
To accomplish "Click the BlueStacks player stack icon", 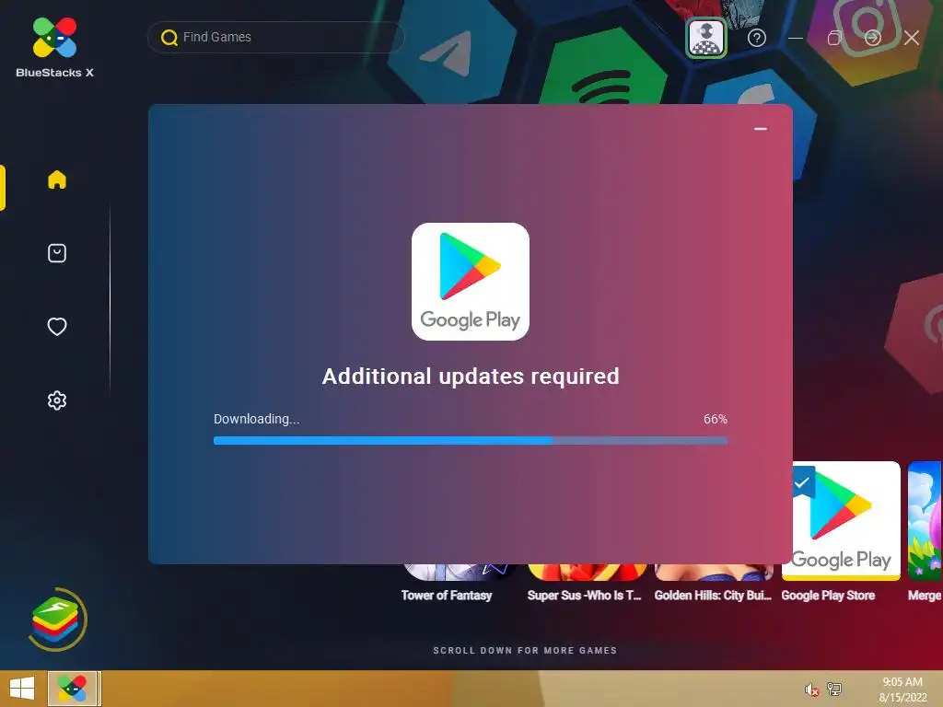I will click(56, 620).
